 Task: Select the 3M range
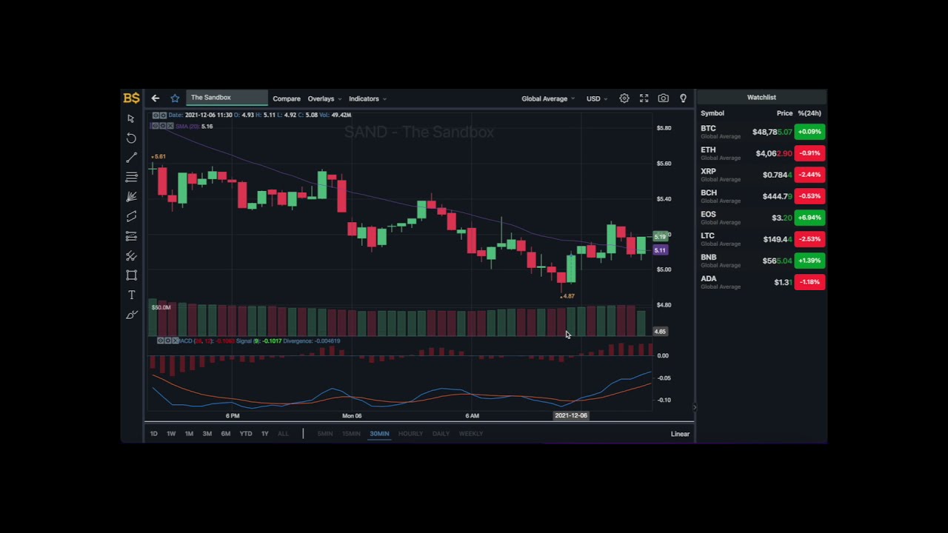click(207, 434)
